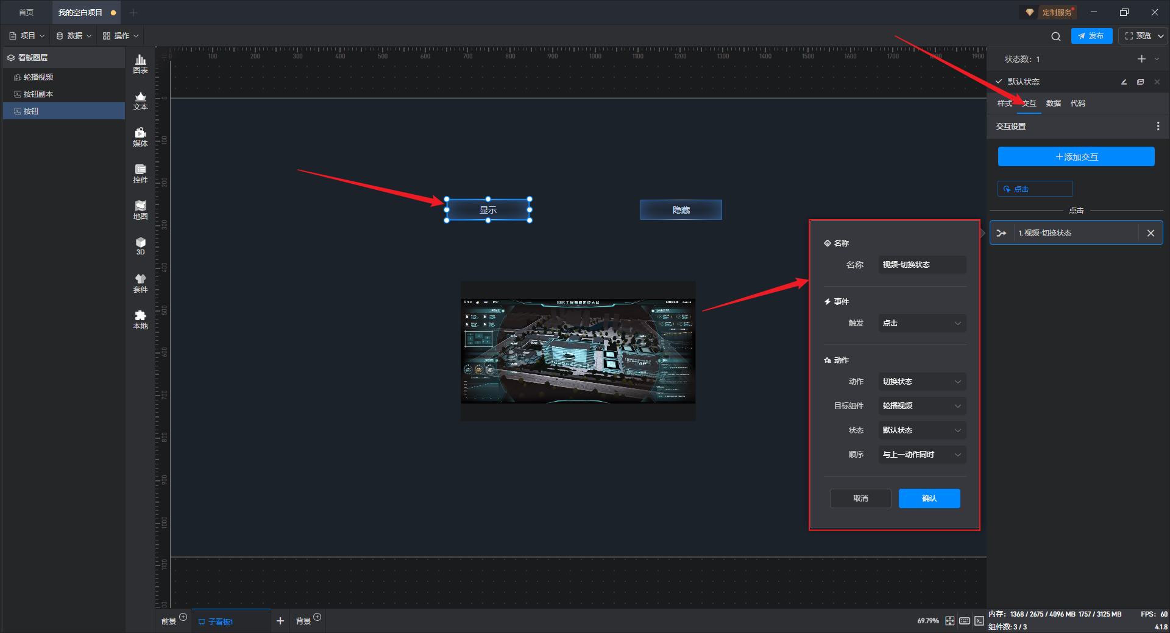Remove the 视频-切换状态 interaction entry
Viewport: 1170px width, 633px height.
tap(1150, 233)
